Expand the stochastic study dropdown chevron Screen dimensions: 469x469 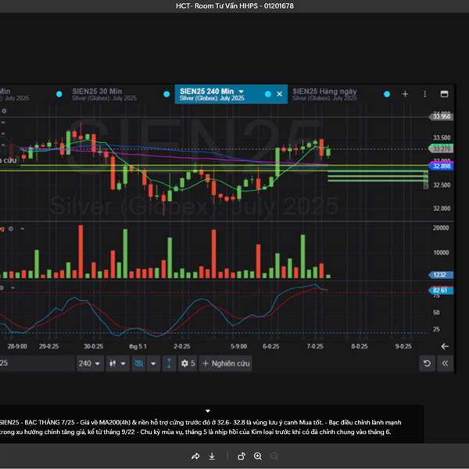(13, 288)
